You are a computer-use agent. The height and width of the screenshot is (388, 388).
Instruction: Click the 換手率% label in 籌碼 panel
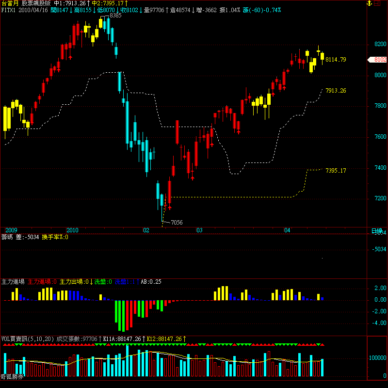tap(53, 237)
